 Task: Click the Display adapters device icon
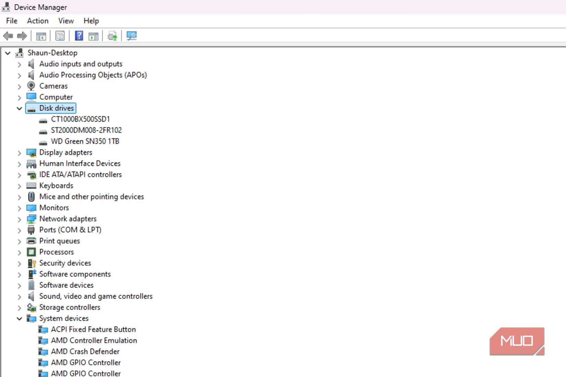[x=32, y=153]
